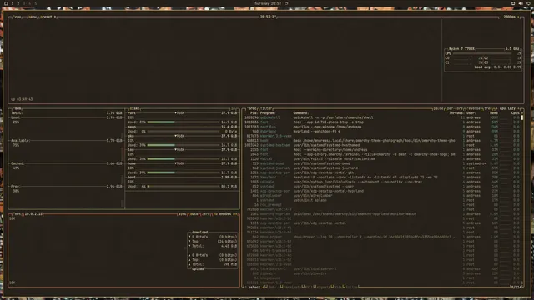Toggle disk io mode in disks box
Image resolution: width=534 pixels, height=300 pixels.
click(x=234, y=108)
